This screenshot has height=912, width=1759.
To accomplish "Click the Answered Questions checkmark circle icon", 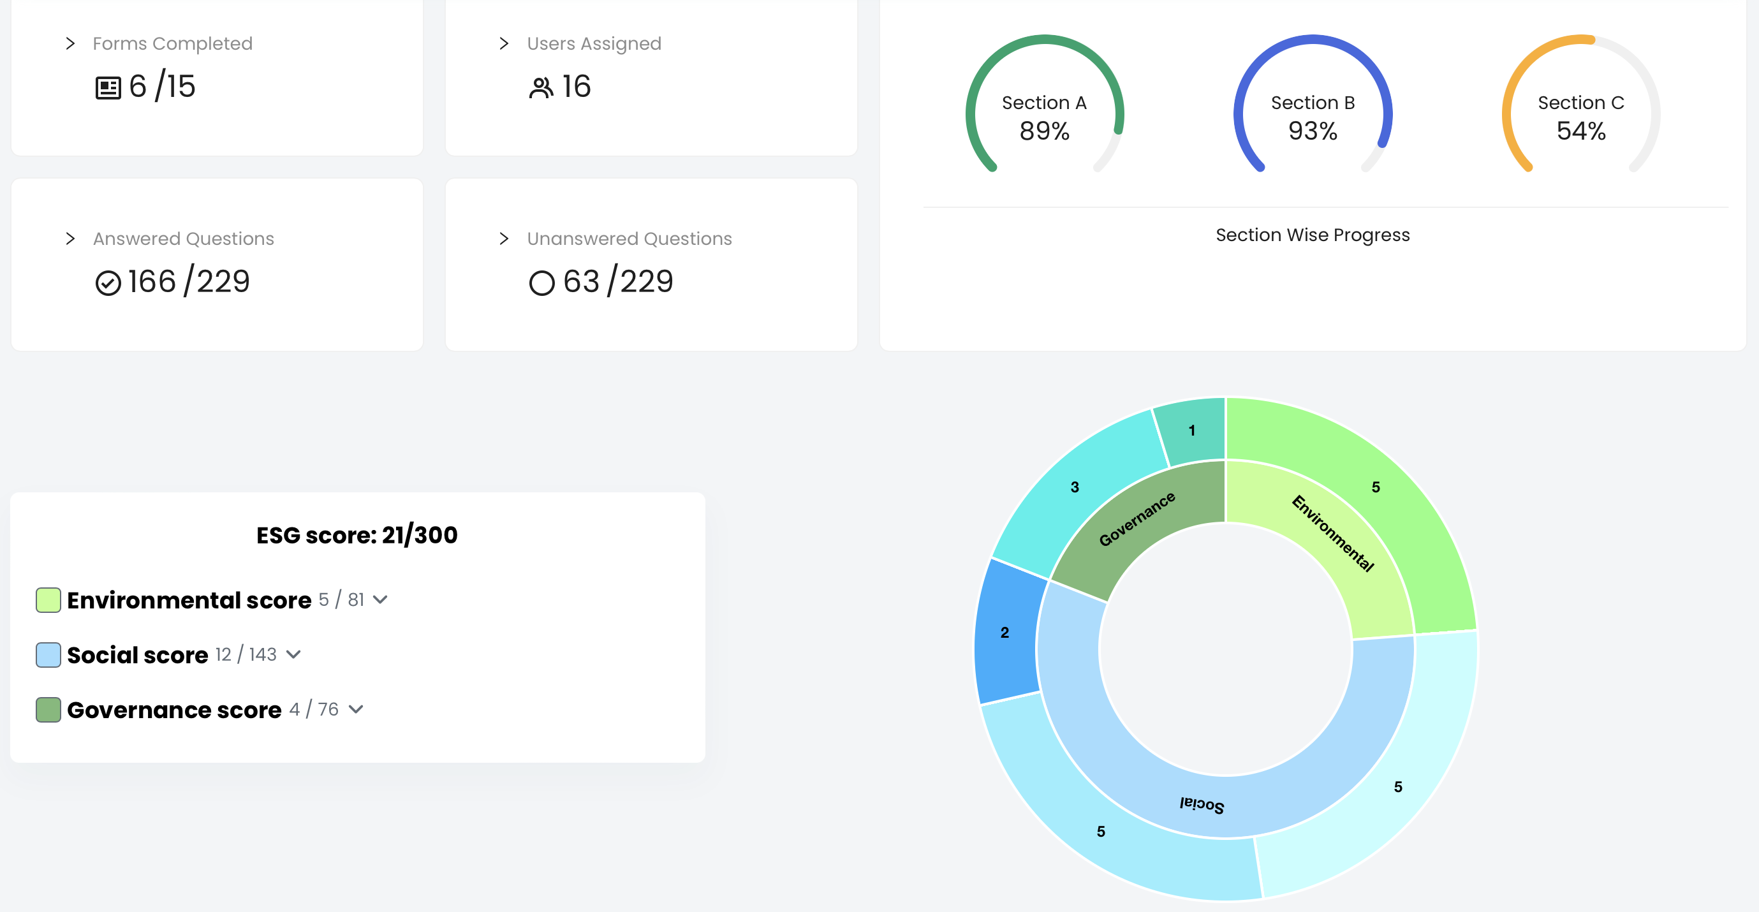I will (x=108, y=283).
